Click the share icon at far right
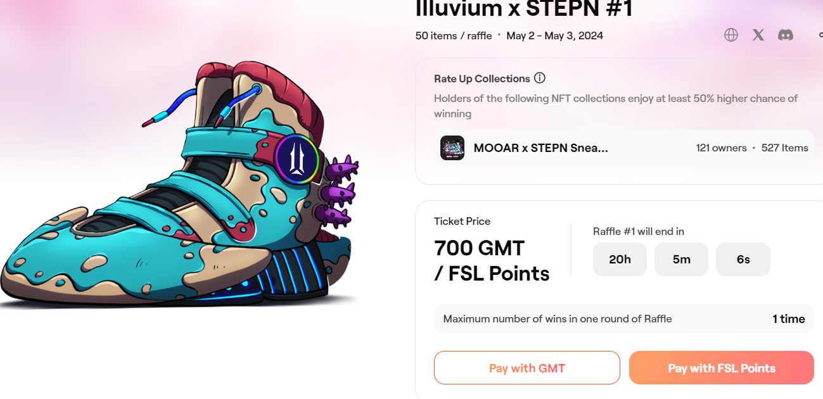823x399 pixels. pyautogui.click(x=820, y=35)
